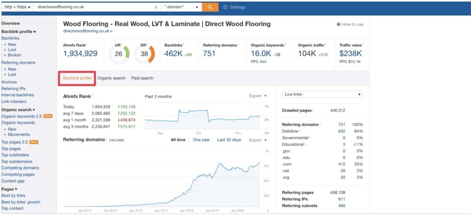471x215 pixels.
Task: Click the 751 Referring domains headline value
Action: pos(209,54)
